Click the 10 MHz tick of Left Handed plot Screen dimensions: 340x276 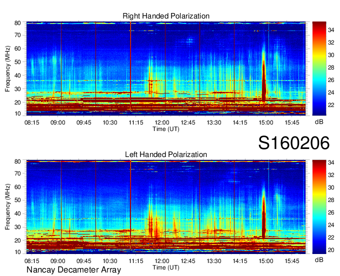(x=17, y=252)
